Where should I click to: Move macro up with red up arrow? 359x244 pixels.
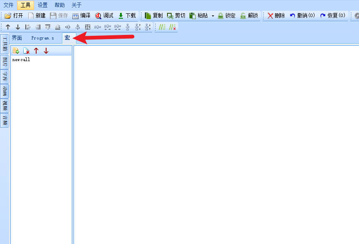36,51
